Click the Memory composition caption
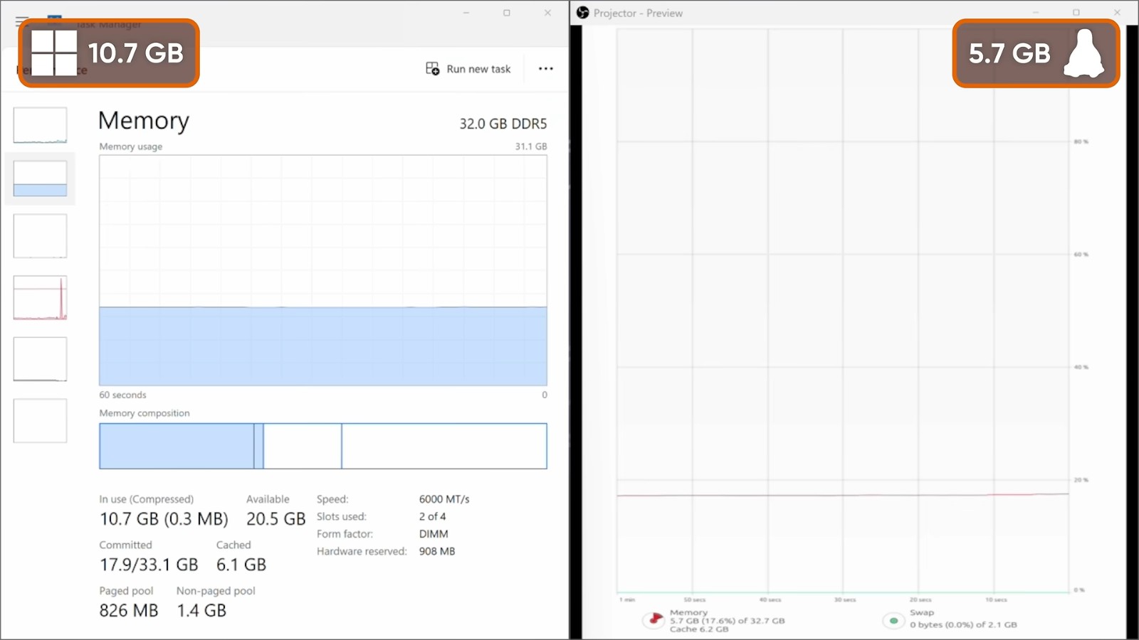This screenshot has height=640, width=1139. 145,413
